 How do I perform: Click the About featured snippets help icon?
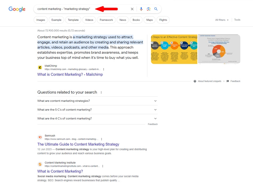point(195,81)
